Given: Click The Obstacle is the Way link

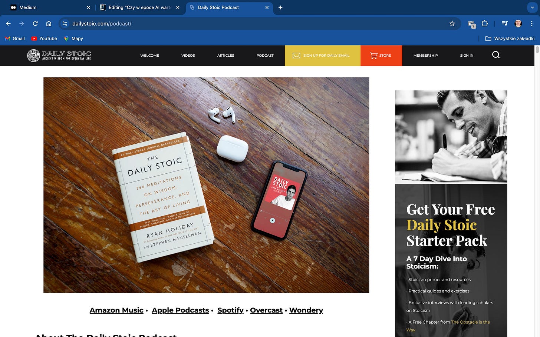Looking at the screenshot, I should tap(470, 322).
